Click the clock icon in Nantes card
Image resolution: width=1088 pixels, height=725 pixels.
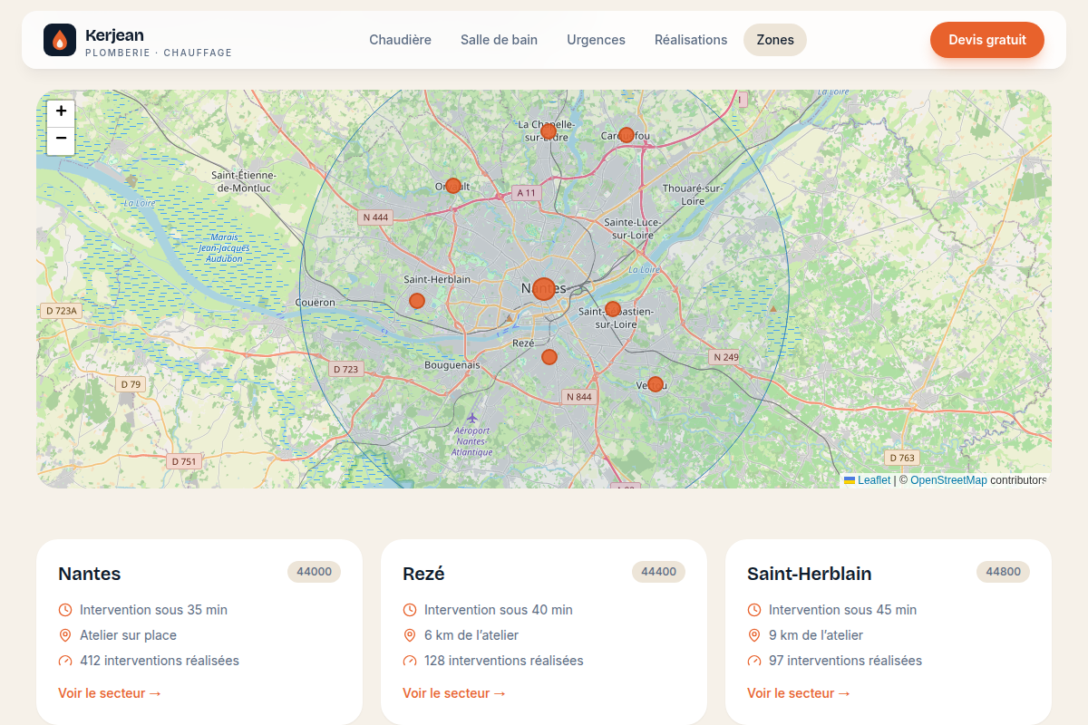65,610
